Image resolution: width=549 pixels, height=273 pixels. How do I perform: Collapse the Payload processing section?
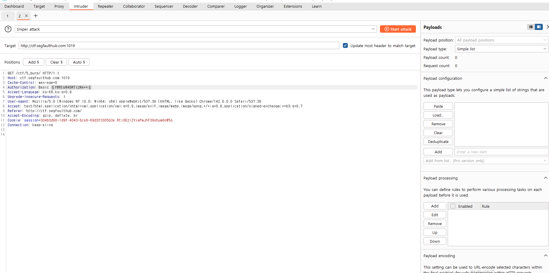tap(545, 178)
